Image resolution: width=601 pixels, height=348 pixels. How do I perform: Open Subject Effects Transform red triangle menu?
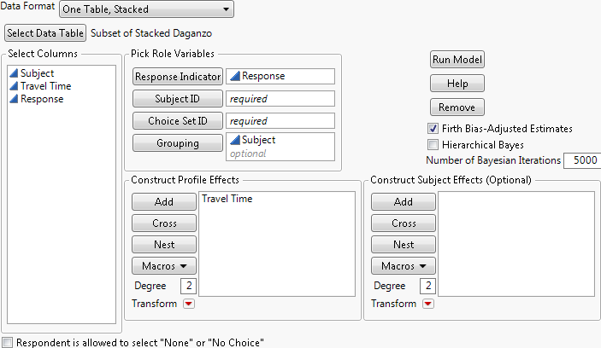coord(428,304)
